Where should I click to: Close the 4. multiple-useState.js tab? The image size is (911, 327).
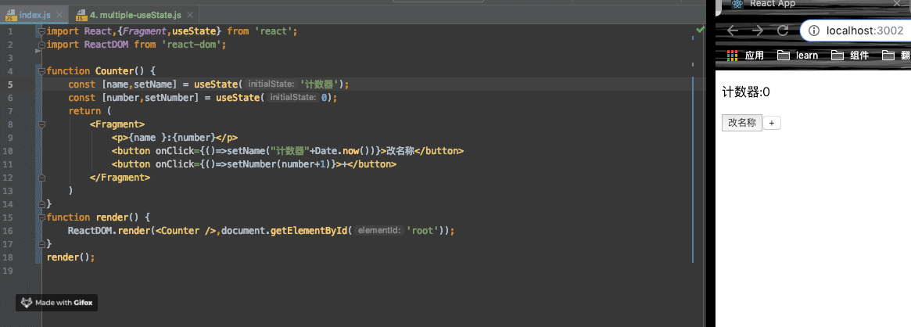(191, 15)
